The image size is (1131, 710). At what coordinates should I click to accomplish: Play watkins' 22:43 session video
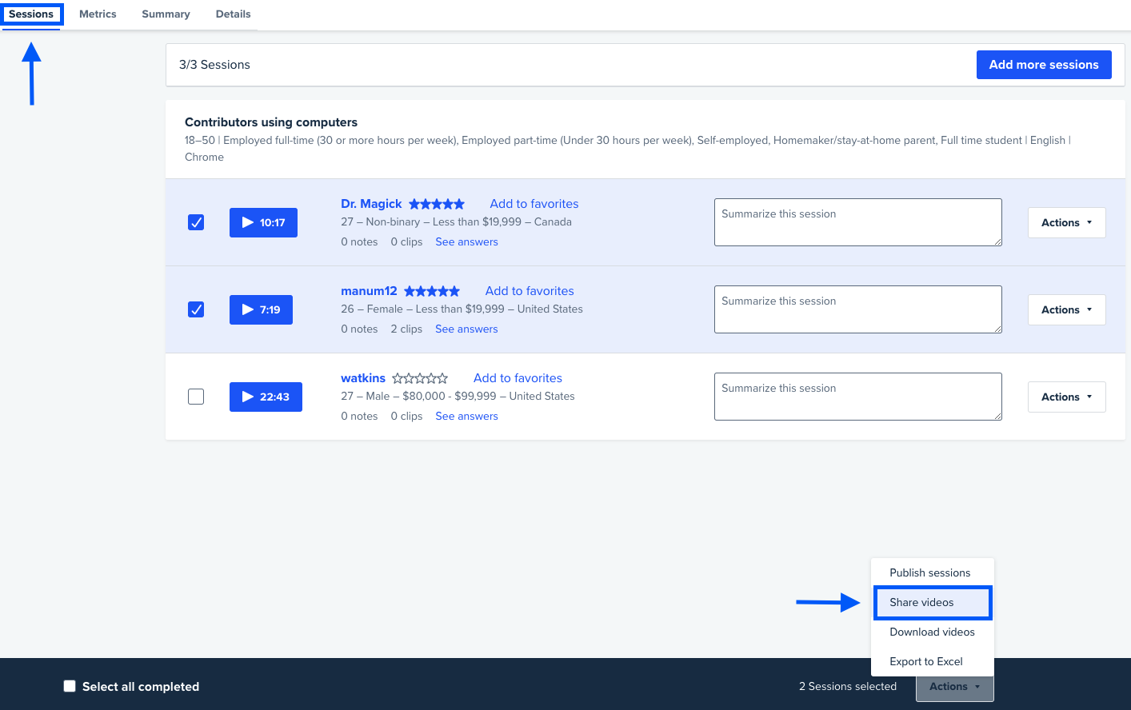point(266,397)
